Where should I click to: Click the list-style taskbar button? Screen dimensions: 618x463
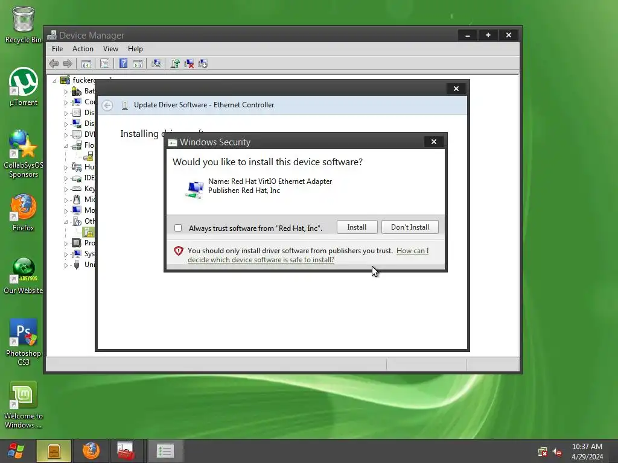[x=165, y=451]
